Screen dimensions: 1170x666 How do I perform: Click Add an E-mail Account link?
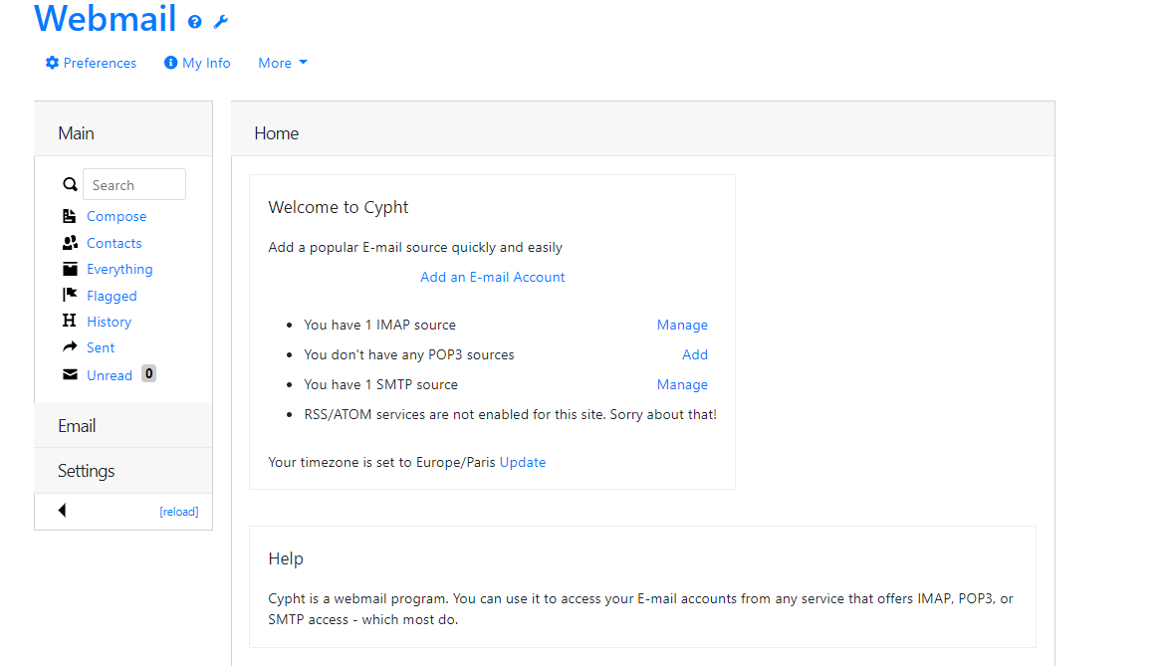click(x=492, y=277)
